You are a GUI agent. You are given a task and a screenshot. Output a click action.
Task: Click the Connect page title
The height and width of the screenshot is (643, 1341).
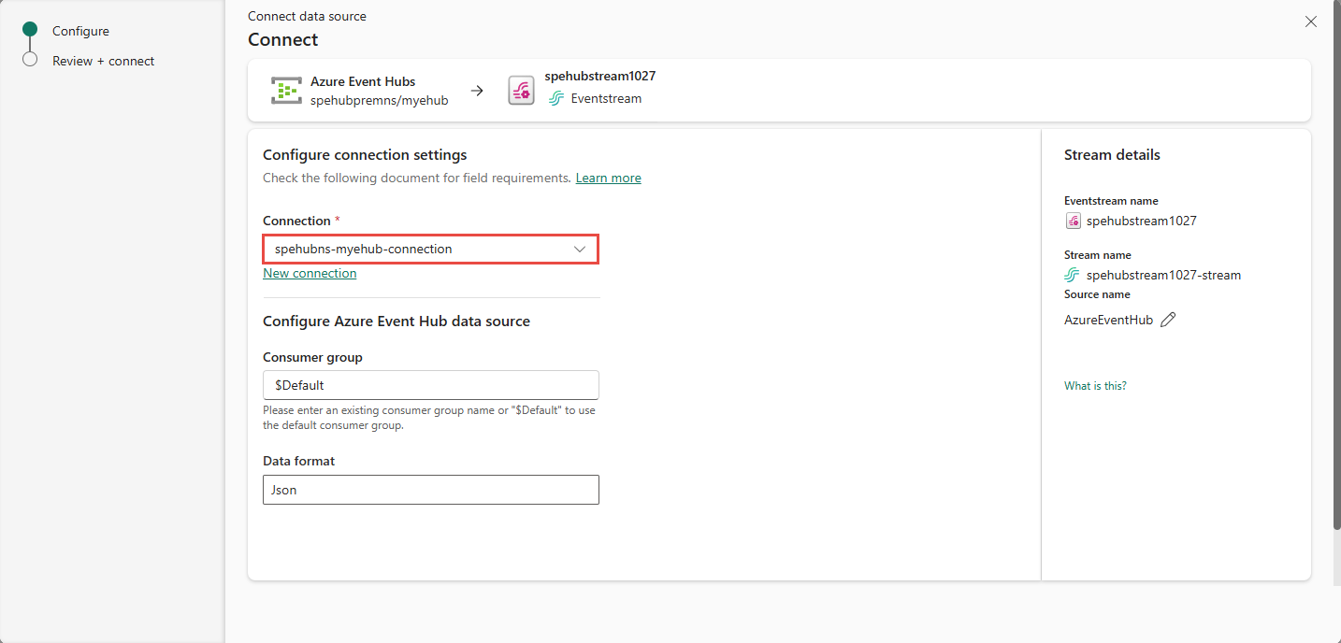[282, 39]
